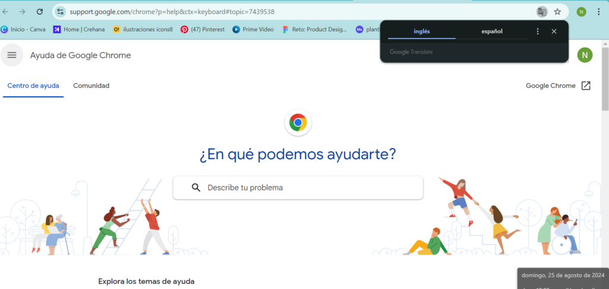Bookmark this page with the star icon
The image size is (609, 289).
pos(557,12)
